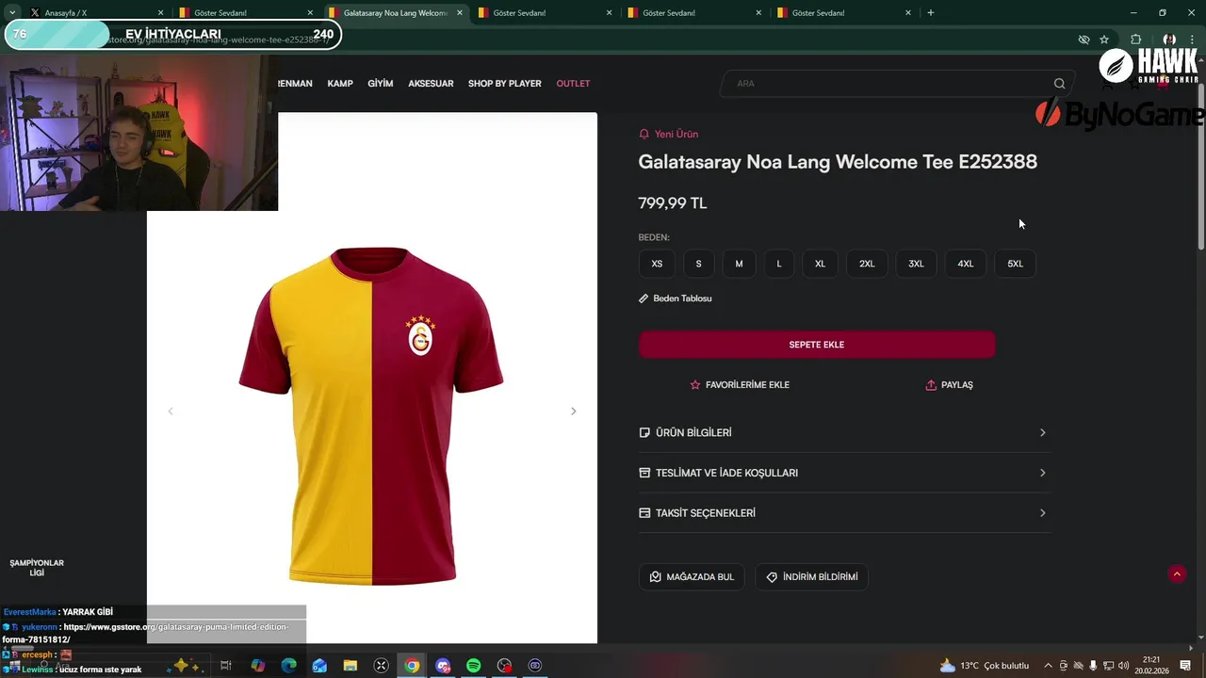Open Discord from the taskbar
The image size is (1206, 678).
click(x=443, y=666)
